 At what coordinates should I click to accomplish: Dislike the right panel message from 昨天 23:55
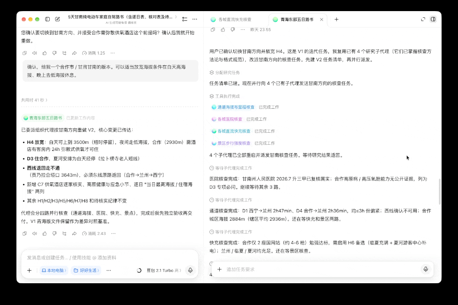click(233, 29)
